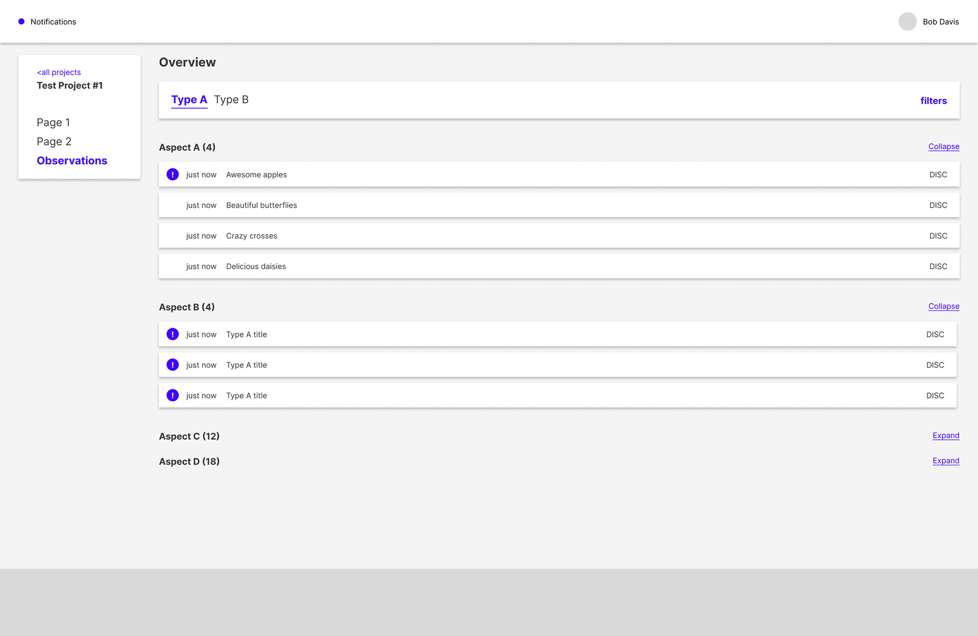Open the Crazy crosses observation
This screenshot has width=978, height=636.
coord(559,235)
